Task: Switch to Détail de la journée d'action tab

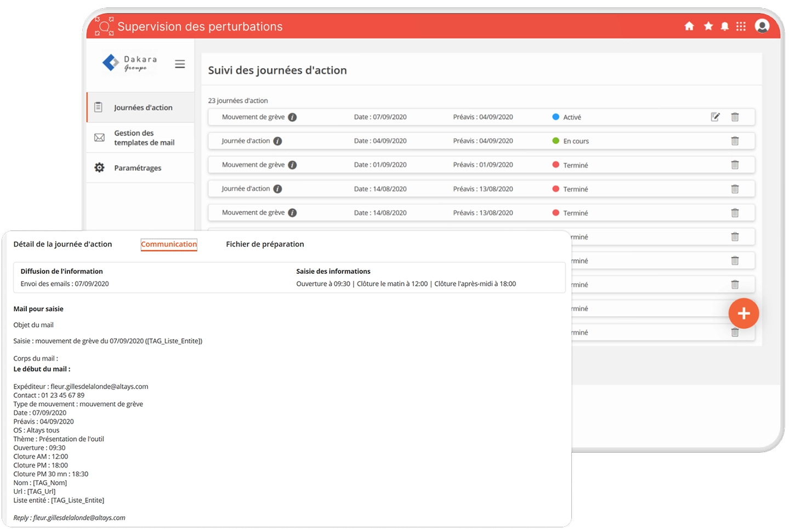Action: pyautogui.click(x=63, y=244)
